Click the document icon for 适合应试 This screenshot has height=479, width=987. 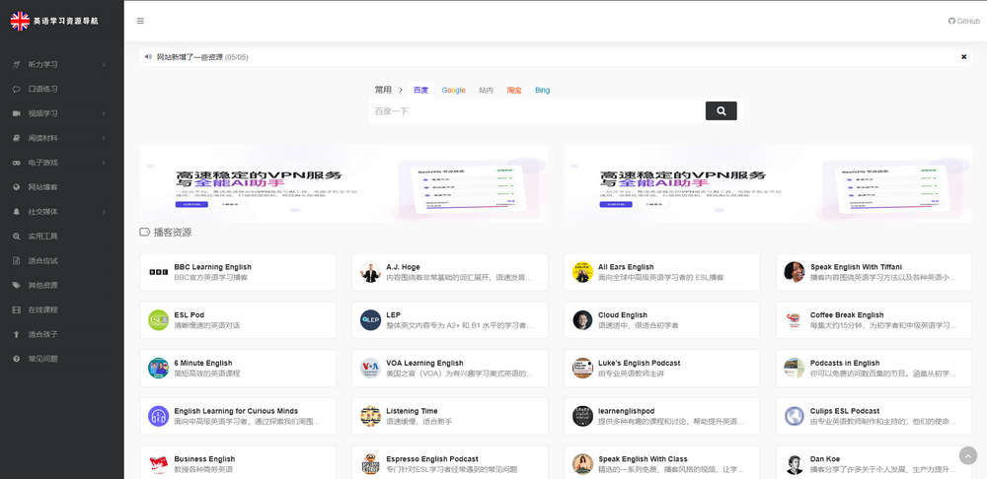pos(17,261)
